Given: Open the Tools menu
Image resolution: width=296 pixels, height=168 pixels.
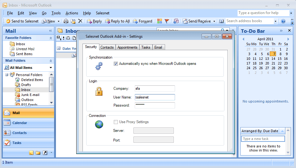Looking at the screenshot, I should click(56, 13).
